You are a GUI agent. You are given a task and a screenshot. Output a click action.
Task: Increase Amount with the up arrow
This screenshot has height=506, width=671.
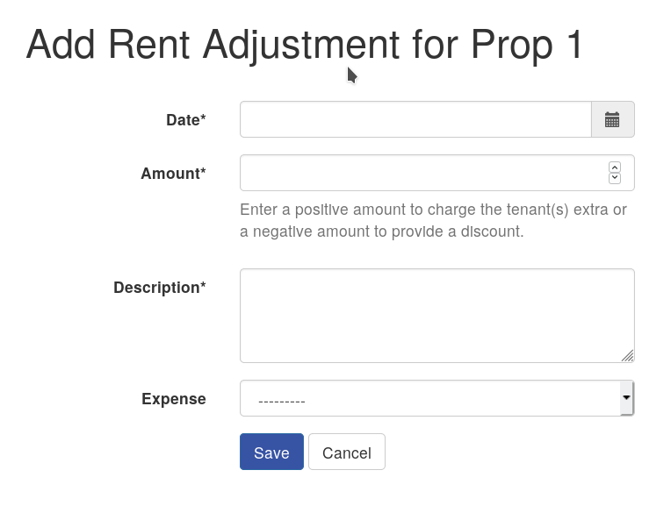[x=615, y=167]
